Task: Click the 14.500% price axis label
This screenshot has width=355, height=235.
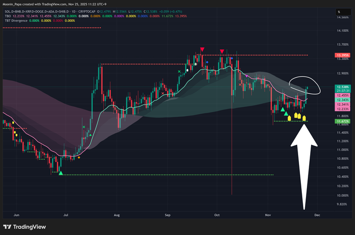Action: 342,18
